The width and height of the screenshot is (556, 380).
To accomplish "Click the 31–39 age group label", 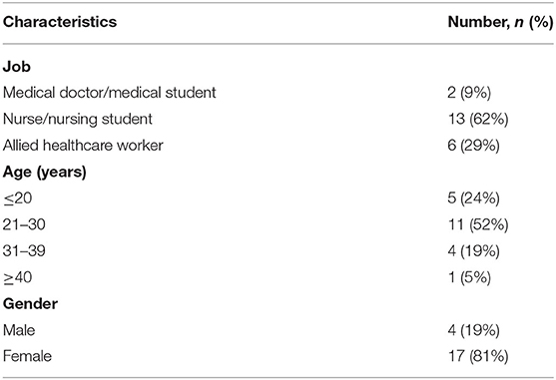I will pyautogui.click(x=24, y=251).
